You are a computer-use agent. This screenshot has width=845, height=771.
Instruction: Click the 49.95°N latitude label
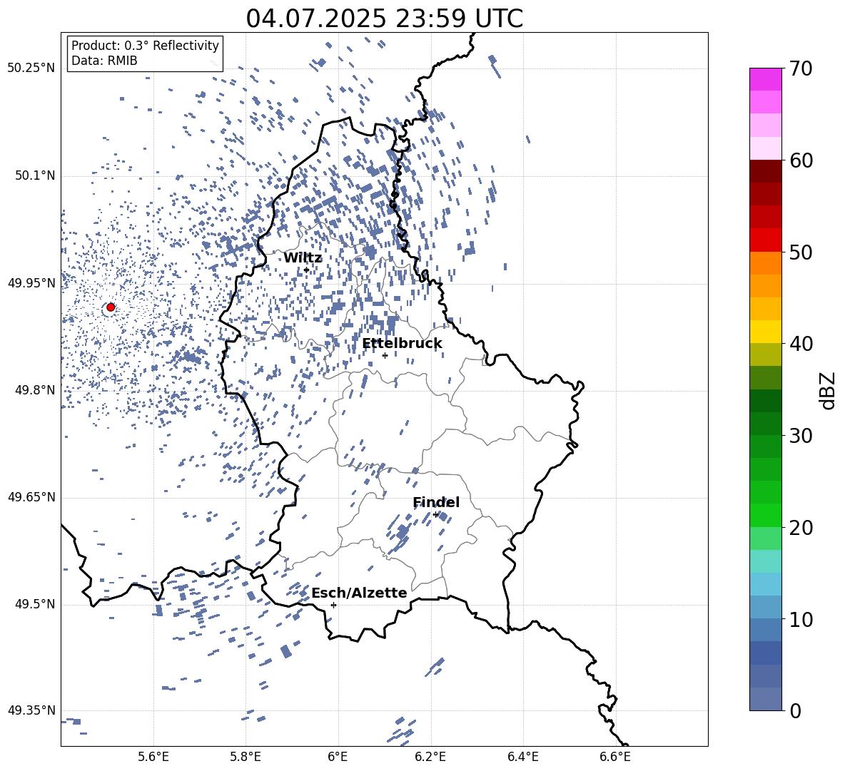[x=31, y=283]
